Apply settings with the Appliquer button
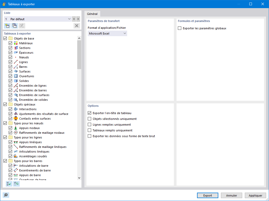The image size is (269, 201). click(x=255, y=195)
